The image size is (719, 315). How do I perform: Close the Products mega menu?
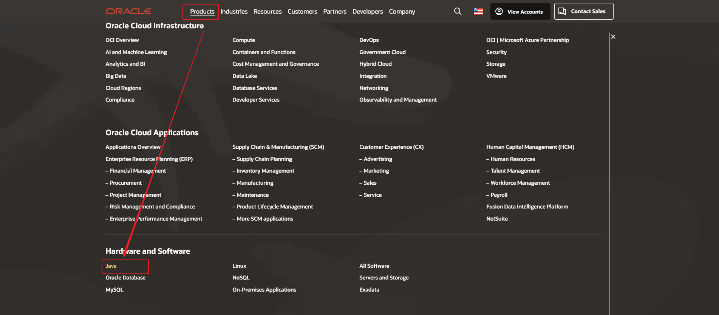tap(613, 37)
